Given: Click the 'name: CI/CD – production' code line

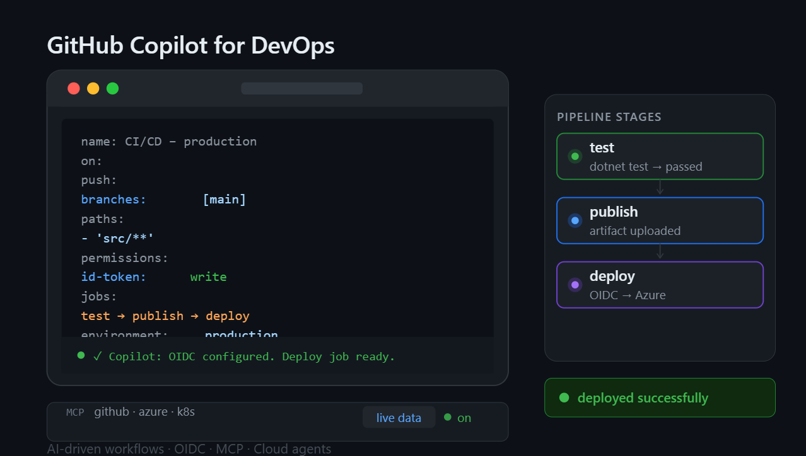Looking at the screenshot, I should pyautogui.click(x=169, y=141).
